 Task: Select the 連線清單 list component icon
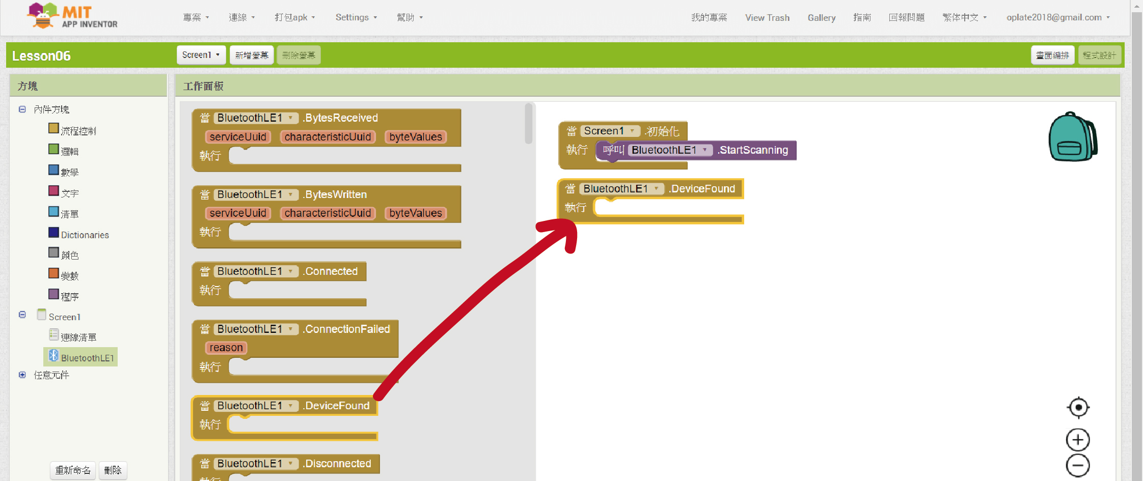point(54,335)
